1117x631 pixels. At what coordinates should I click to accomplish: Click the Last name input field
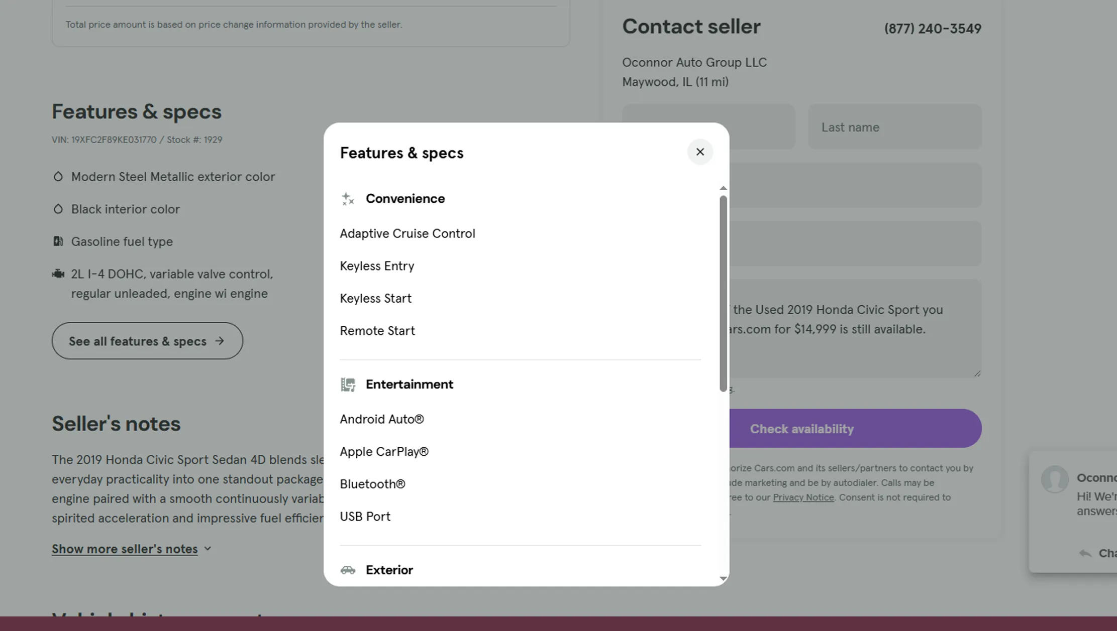tap(894, 127)
